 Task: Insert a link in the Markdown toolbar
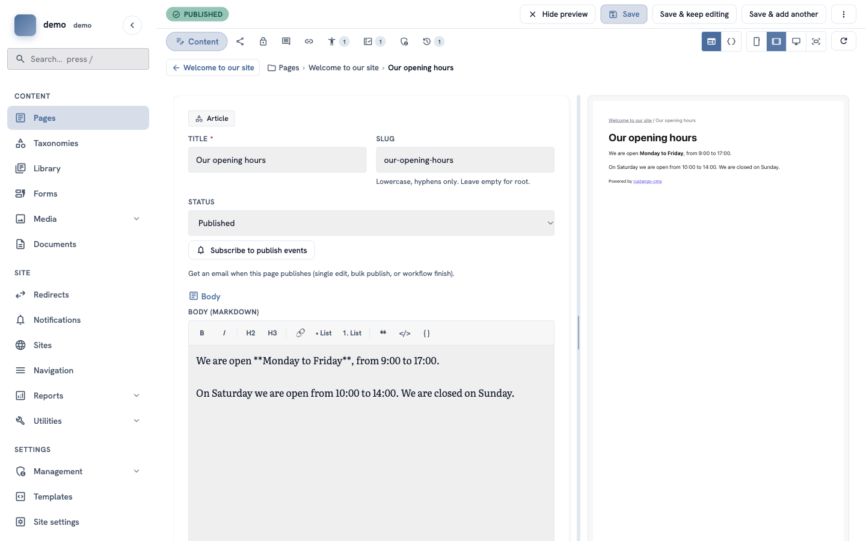300,333
